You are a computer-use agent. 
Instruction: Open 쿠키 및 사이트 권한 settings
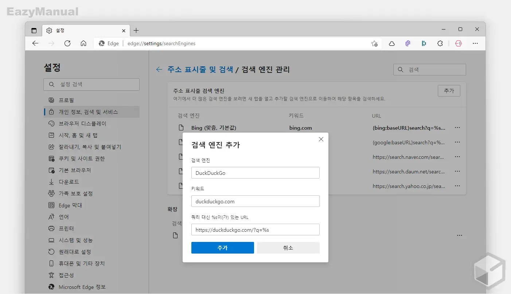click(91, 158)
